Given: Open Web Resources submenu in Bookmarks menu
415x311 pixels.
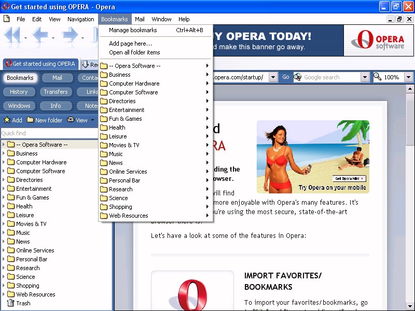Looking at the screenshot, I should click(156, 216).
